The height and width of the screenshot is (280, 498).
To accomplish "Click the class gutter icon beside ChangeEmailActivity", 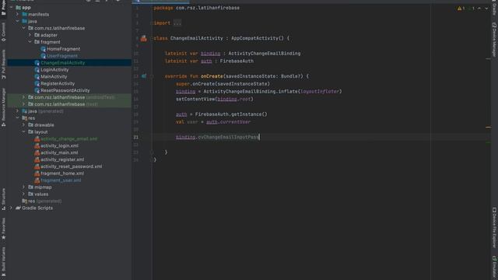I will pos(144,38).
